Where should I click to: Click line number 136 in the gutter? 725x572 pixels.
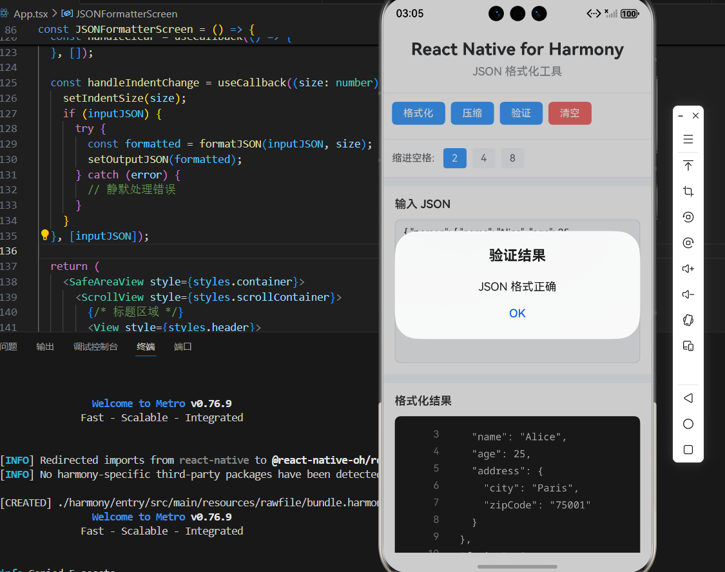click(x=9, y=251)
